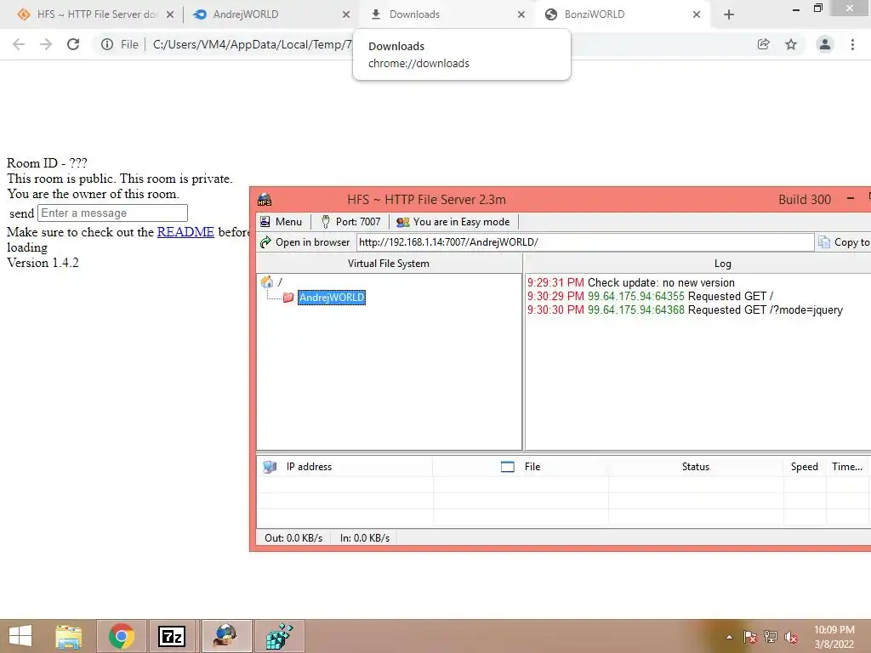Click the 'Requested GET /?mode=jquery' log entry

point(685,309)
